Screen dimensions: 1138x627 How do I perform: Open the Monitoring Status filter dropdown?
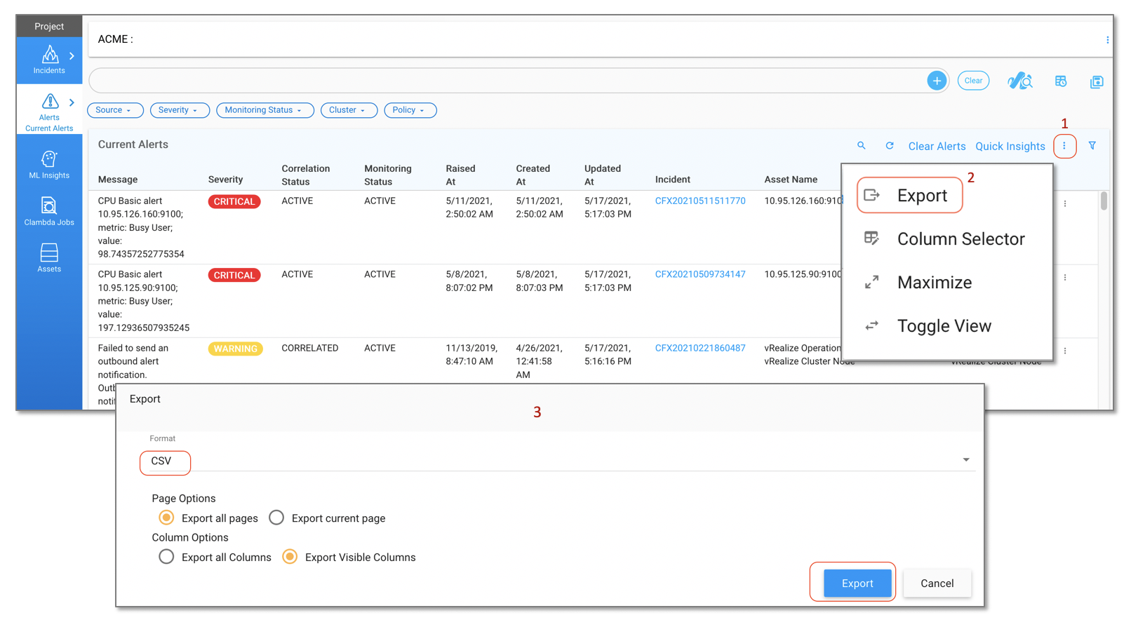(x=265, y=110)
